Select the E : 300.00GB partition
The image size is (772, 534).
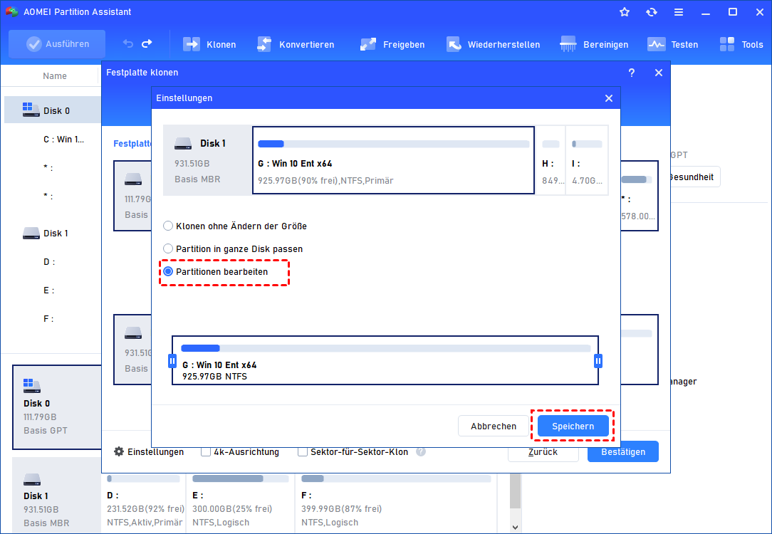coord(240,502)
